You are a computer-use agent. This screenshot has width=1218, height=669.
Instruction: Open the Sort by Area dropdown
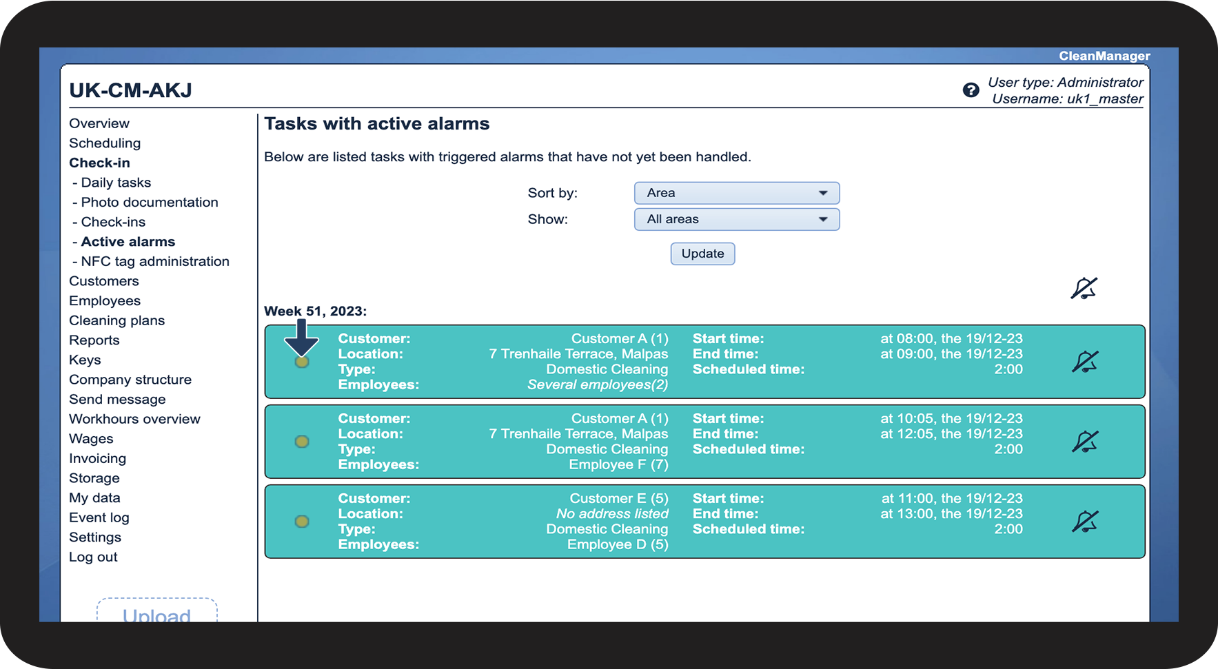click(x=736, y=193)
